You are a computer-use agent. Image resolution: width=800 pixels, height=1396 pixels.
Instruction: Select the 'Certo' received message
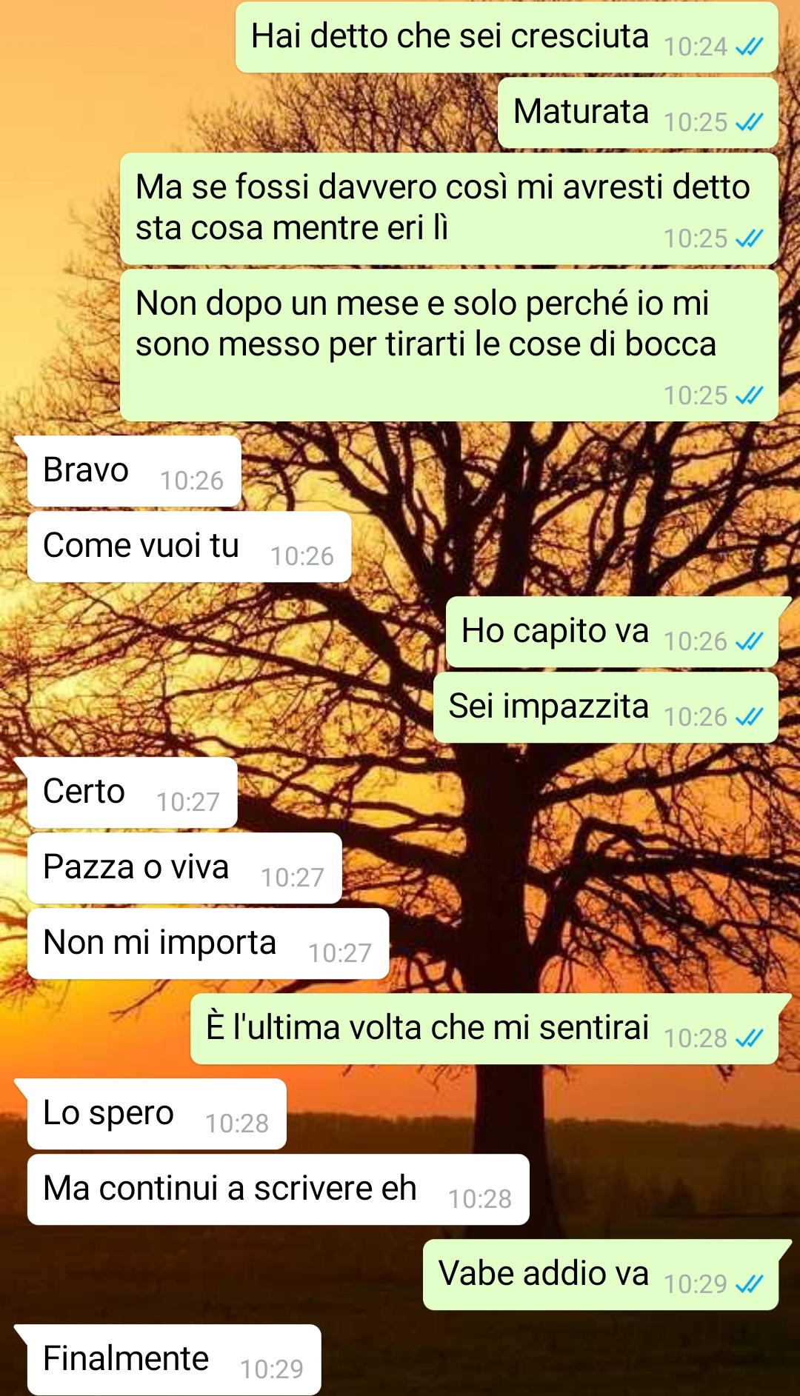[x=132, y=792]
